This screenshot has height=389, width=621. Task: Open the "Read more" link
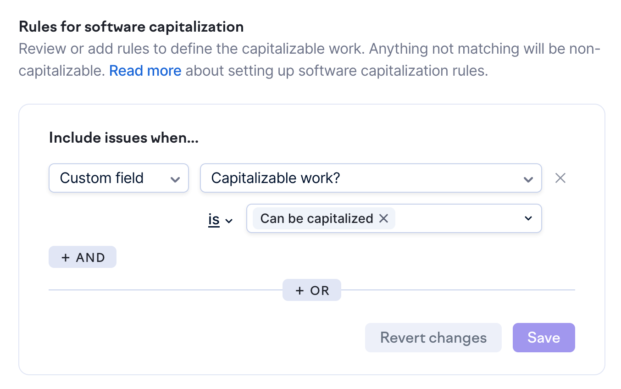tap(145, 71)
